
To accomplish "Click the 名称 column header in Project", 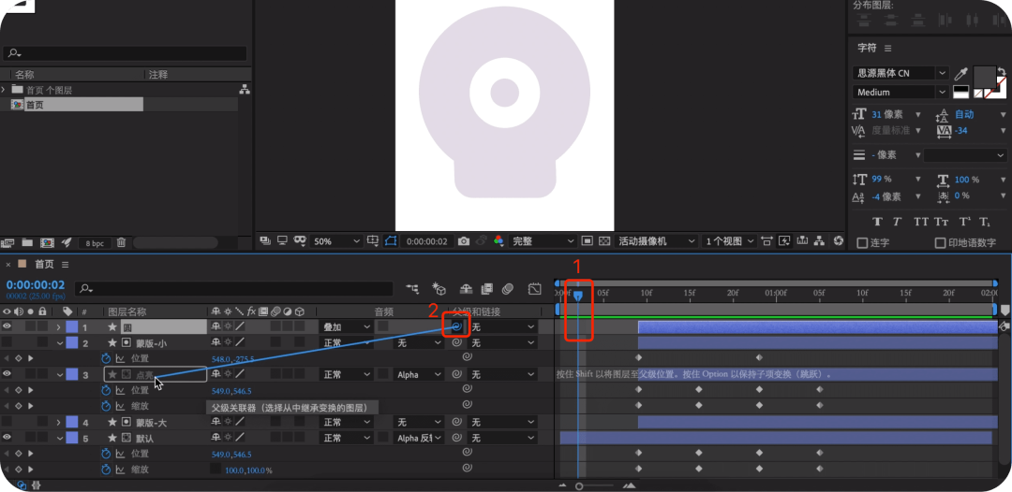I will (x=24, y=75).
